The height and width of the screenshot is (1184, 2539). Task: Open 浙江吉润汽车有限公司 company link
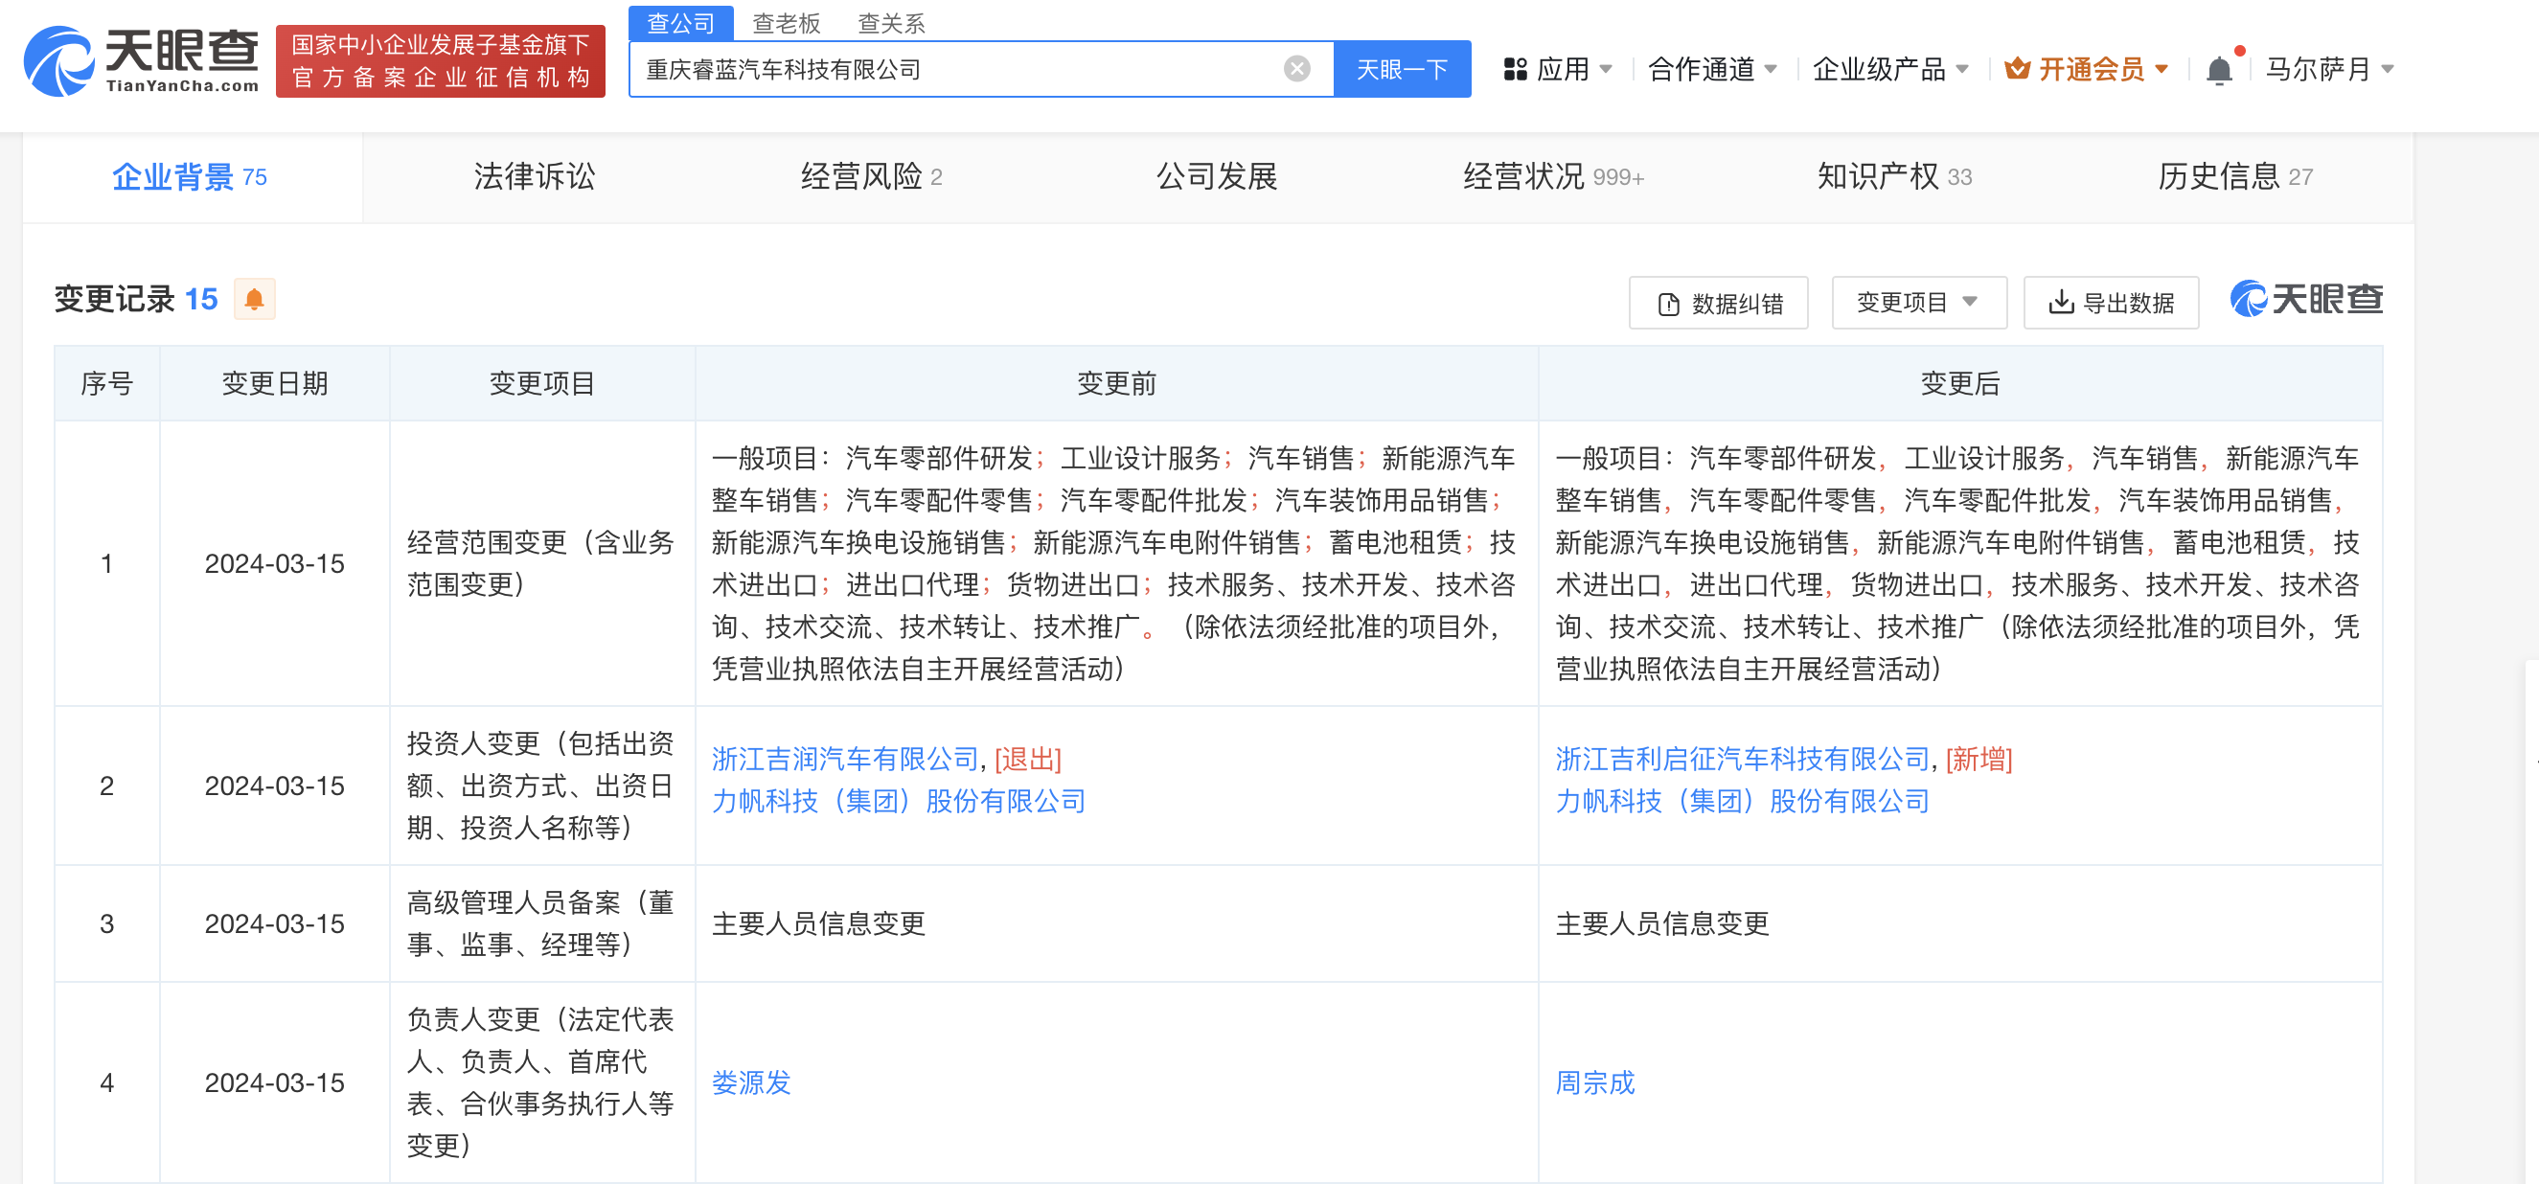pos(845,759)
